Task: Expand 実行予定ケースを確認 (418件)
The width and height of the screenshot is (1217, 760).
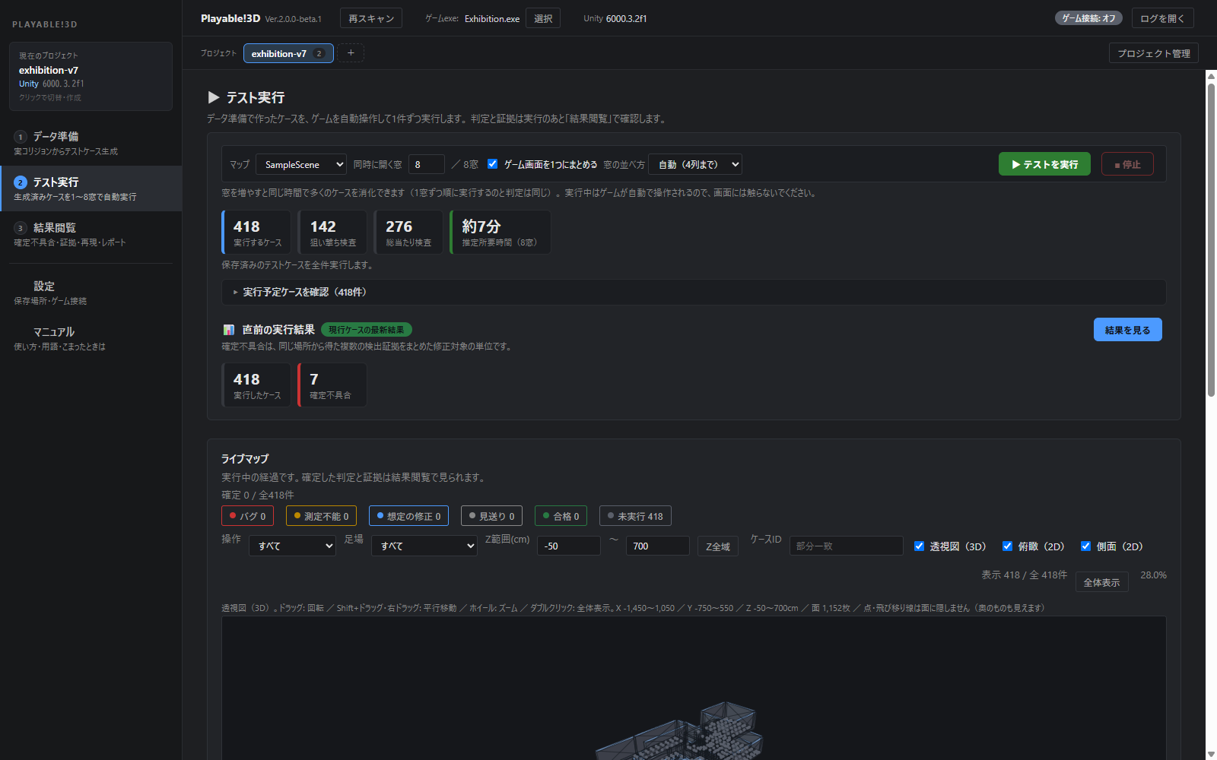Action: click(x=694, y=292)
